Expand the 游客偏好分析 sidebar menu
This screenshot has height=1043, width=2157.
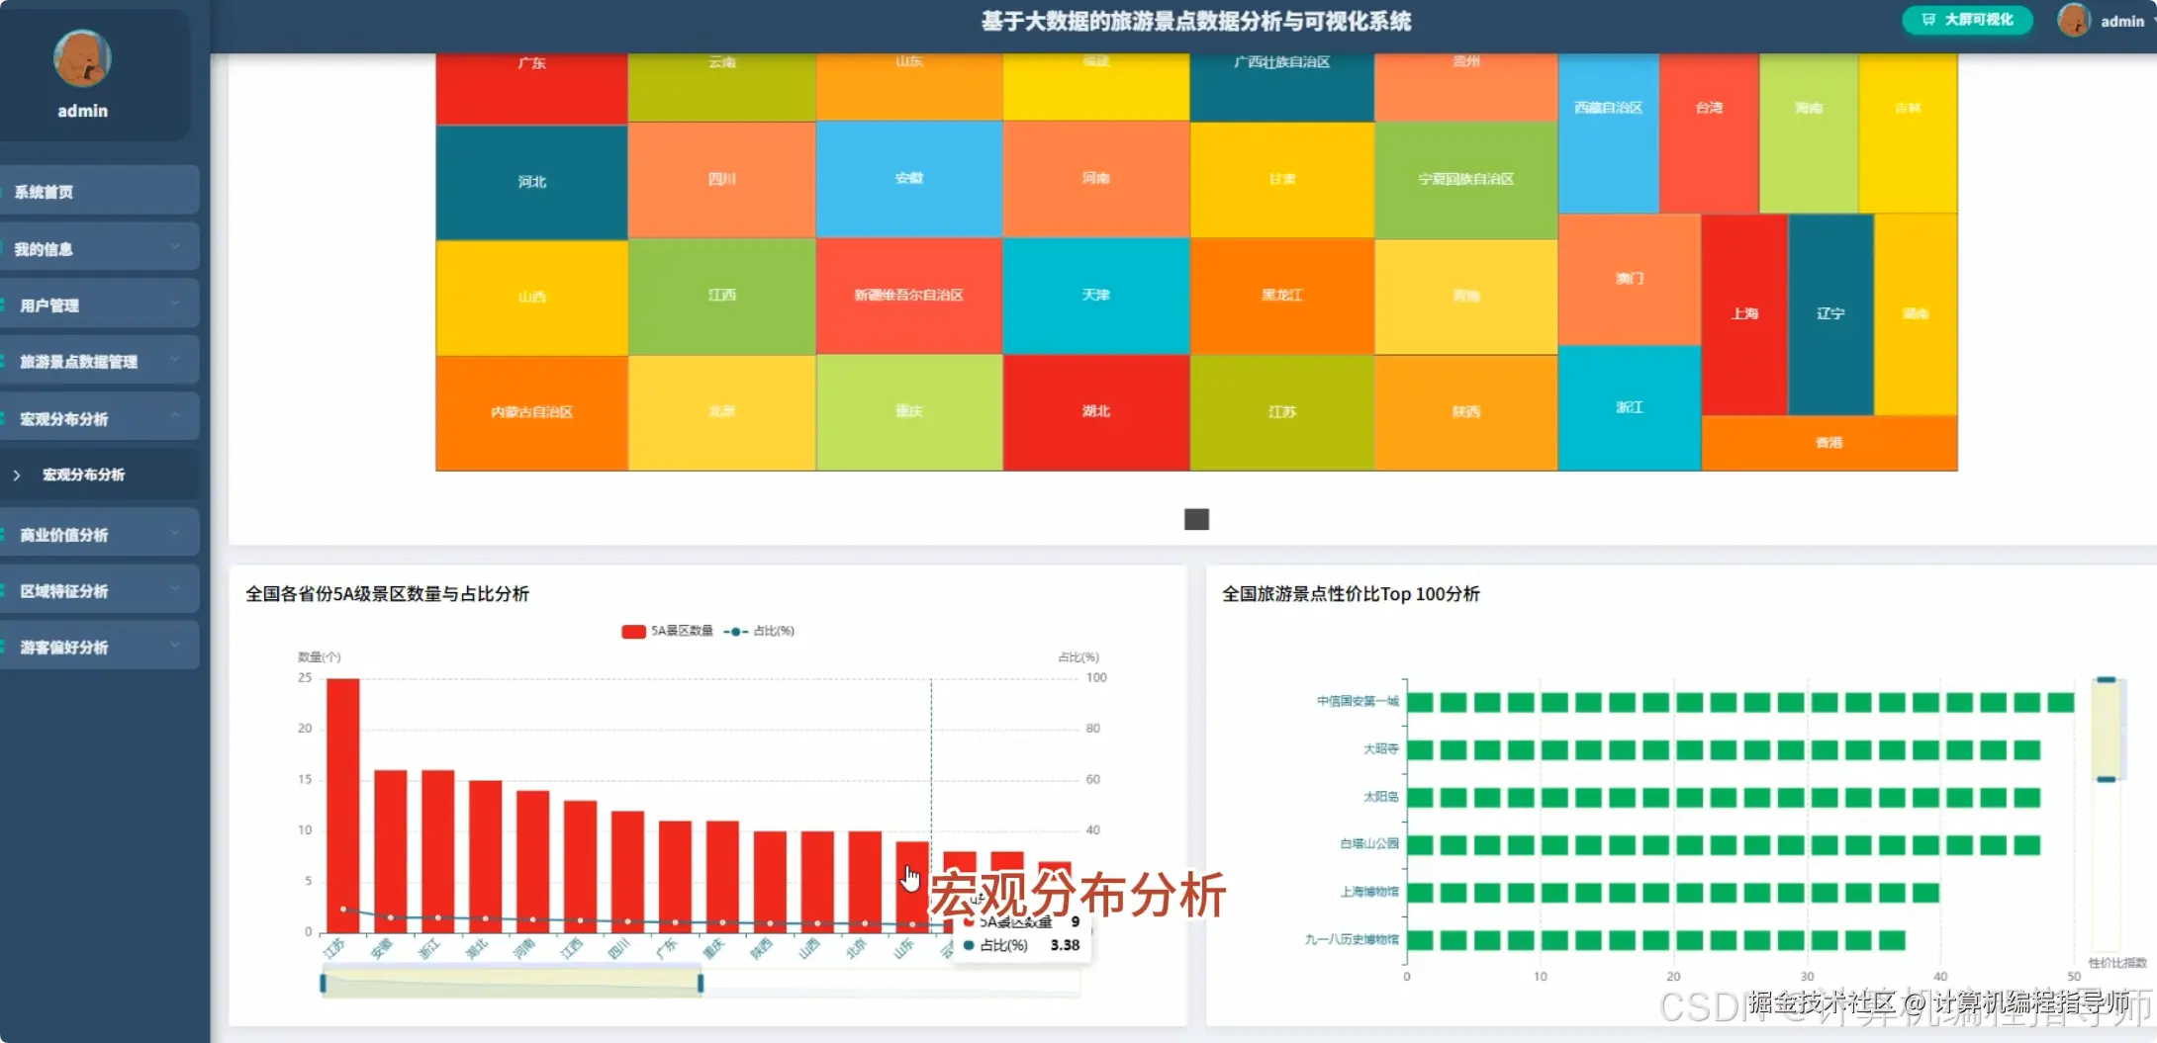(99, 647)
